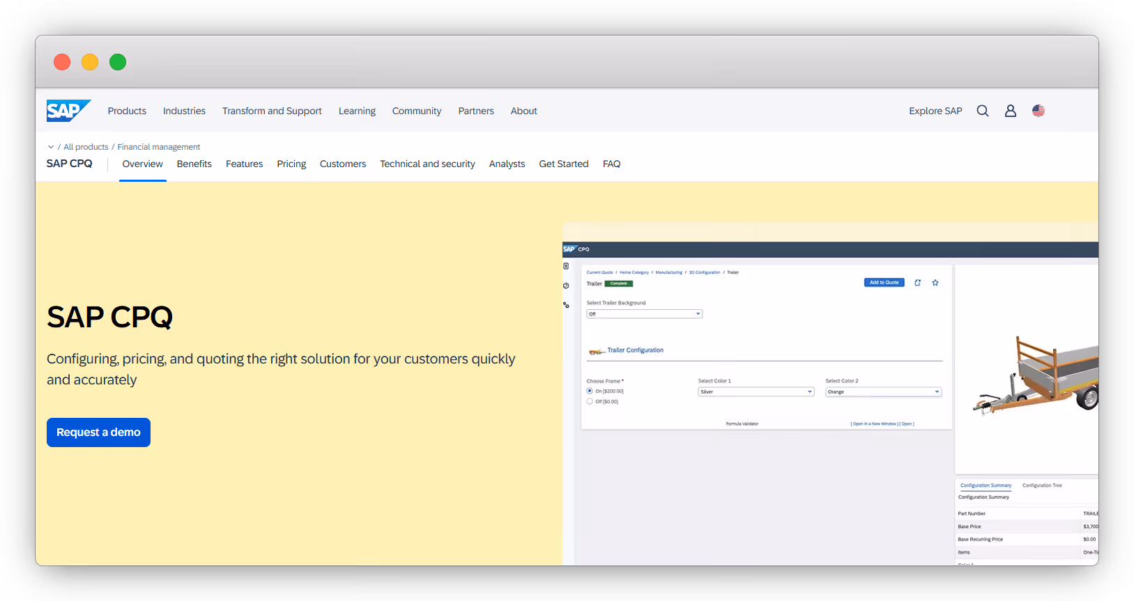1134x601 pixels.
Task: Click the Base Price row label
Action: (x=970, y=526)
